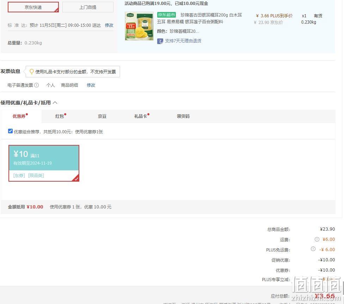Image resolution: width=344 pixels, height=304 pixels.
Task: Select 京东快递 delivery option
Action: [33, 7]
